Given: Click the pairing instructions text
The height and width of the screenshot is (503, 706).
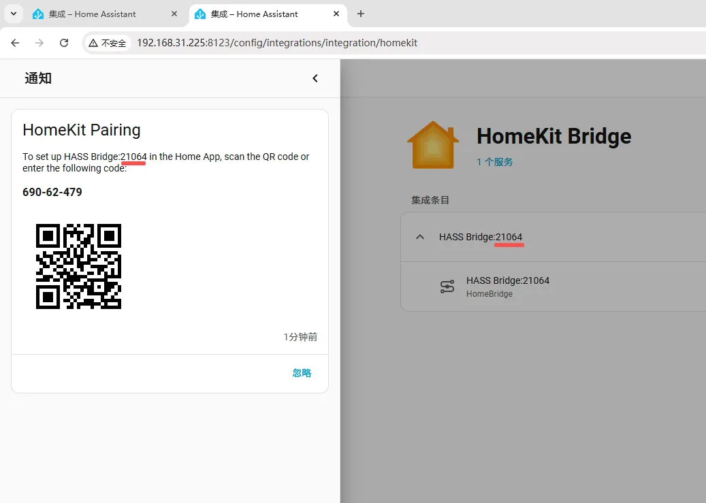Looking at the screenshot, I should tap(165, 162).
